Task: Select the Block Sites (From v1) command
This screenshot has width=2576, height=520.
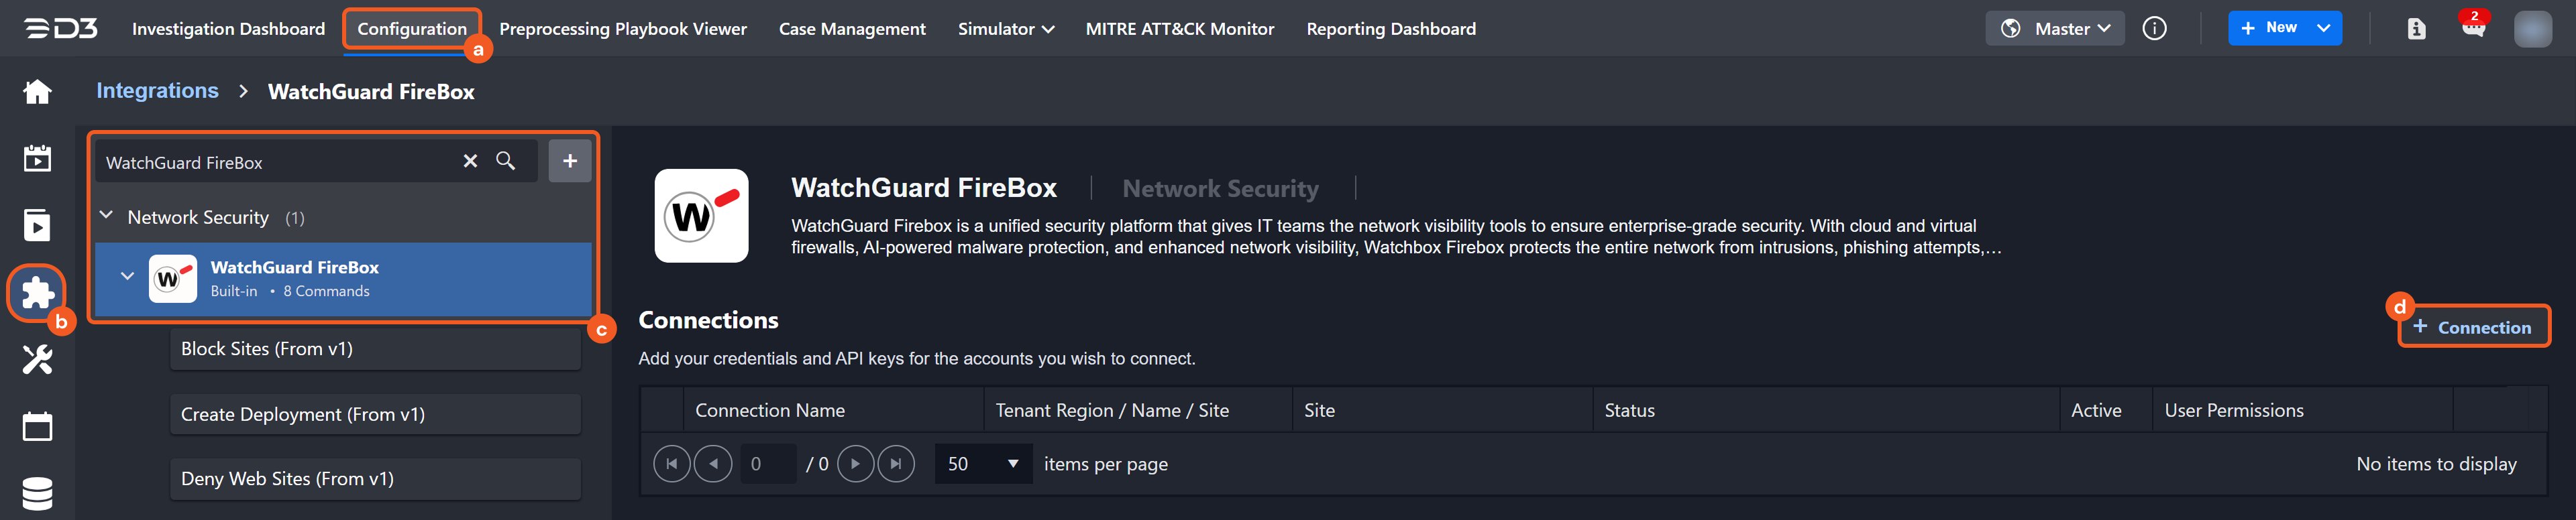Action: pyautogui.click(x=375, y=349)
